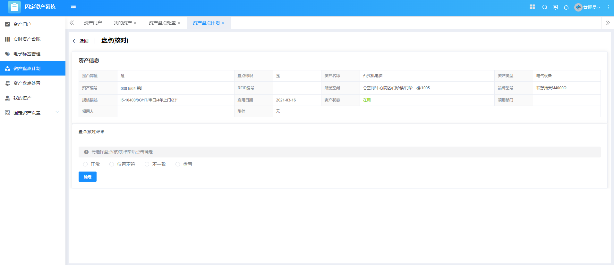Open 实时资产台账 in the sidebar
The height and width of the screenshot is (265, 614).
pyautogui.click(x=27, y=39)
